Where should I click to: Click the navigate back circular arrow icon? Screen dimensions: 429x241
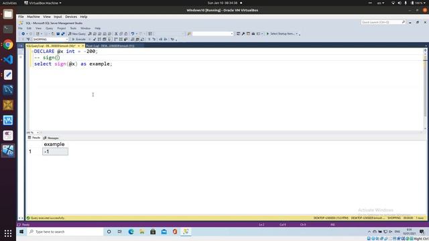tap(23, 33)
